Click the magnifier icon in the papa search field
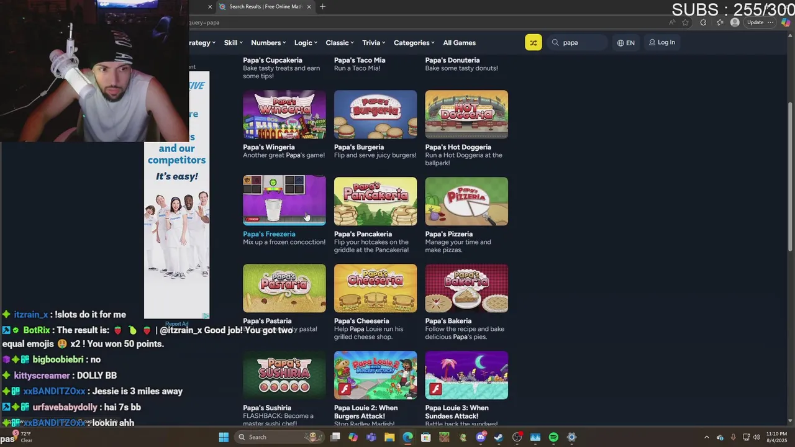795x447 pixels. (x=555, y=43)
